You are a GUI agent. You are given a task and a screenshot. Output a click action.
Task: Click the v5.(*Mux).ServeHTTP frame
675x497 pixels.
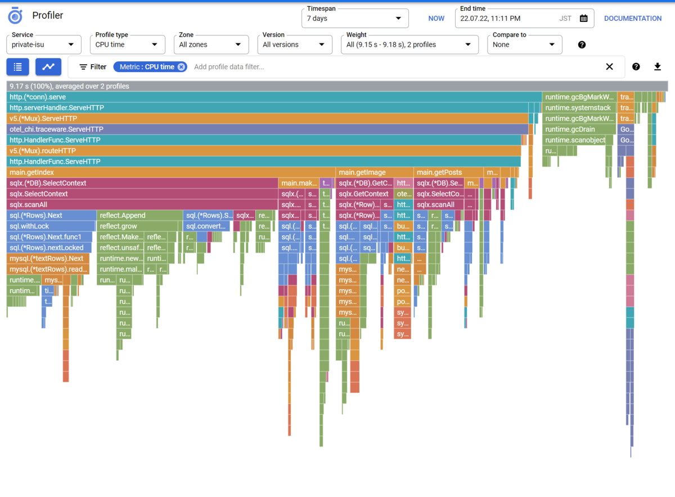click(268, 118)
